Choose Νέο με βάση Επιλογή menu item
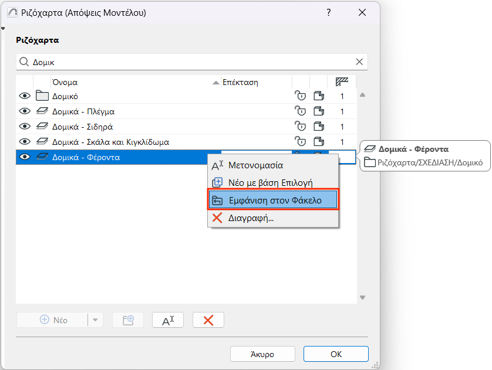492x370 pixels. point(273,182)
